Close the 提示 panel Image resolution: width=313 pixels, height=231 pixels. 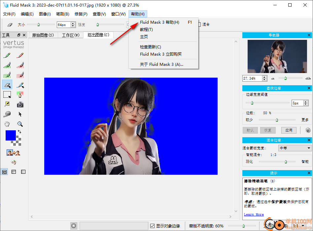(x=309, y=173)
